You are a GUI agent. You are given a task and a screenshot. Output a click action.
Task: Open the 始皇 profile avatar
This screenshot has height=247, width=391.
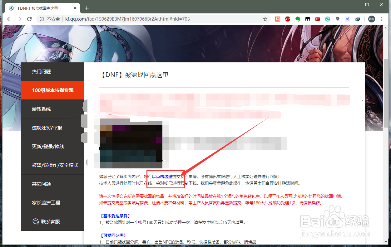[x=372, y=19]
